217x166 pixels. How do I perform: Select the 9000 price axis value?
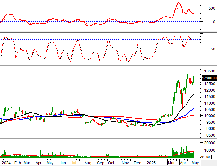click(211, 128)
